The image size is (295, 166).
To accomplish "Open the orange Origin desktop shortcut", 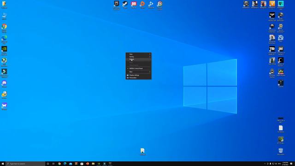I will click(142, 5).
